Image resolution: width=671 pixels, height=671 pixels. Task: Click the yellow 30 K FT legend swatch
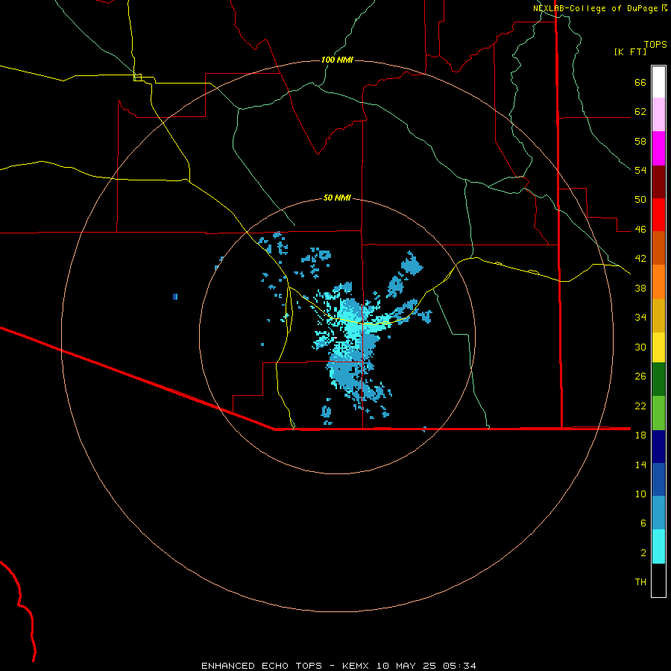tap(658, 347)
